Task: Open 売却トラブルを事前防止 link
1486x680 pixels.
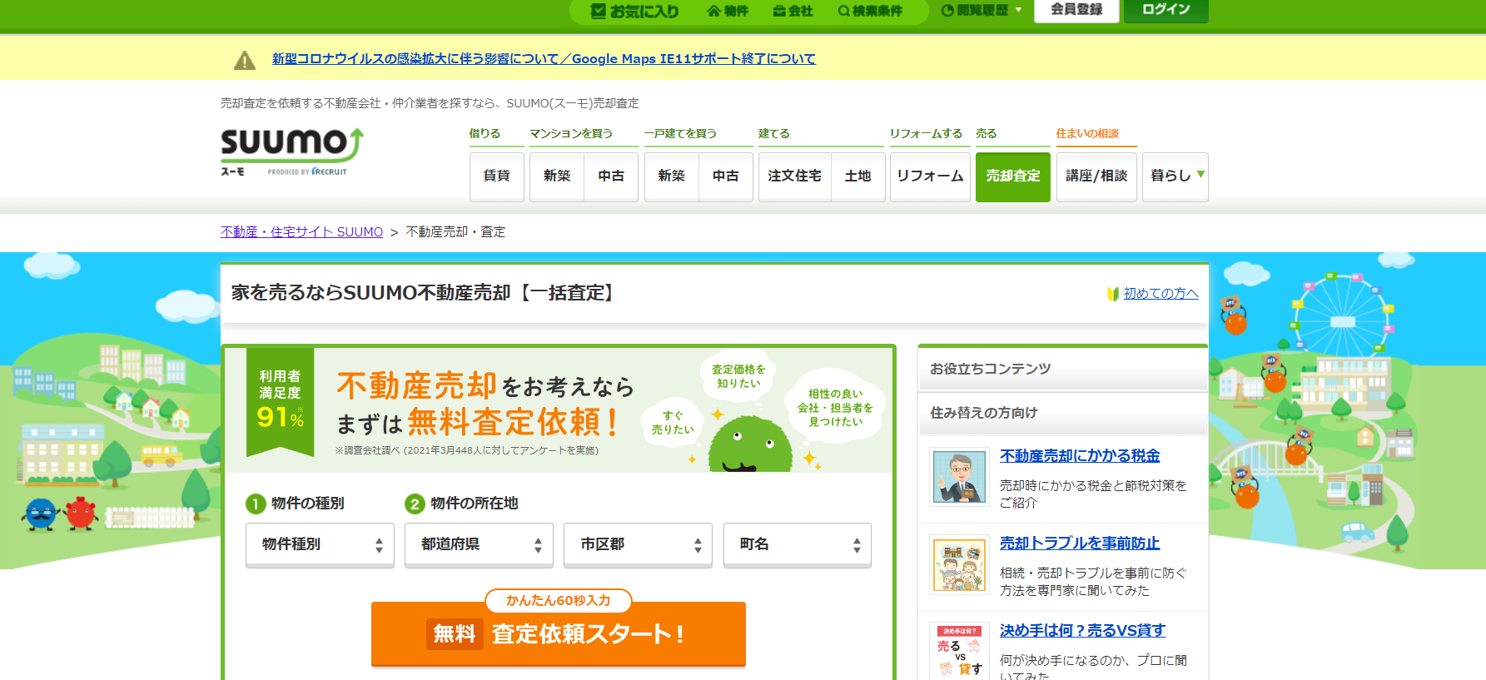Action: pos(1080,544)
